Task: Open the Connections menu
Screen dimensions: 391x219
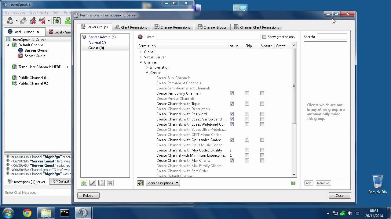Action: point(15,12)
